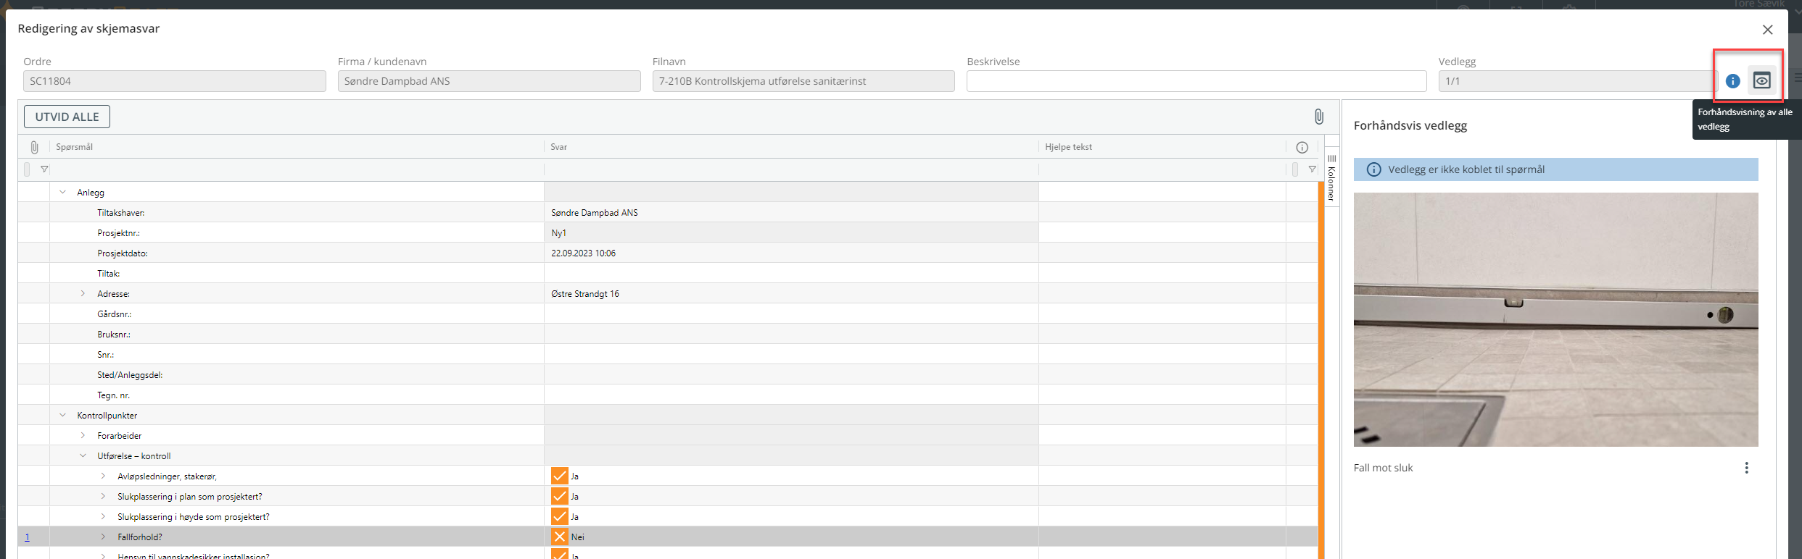Expand the Slukplassering i høyde som prosjektert row
This screenshot has height=559, width=1802.
103,517
